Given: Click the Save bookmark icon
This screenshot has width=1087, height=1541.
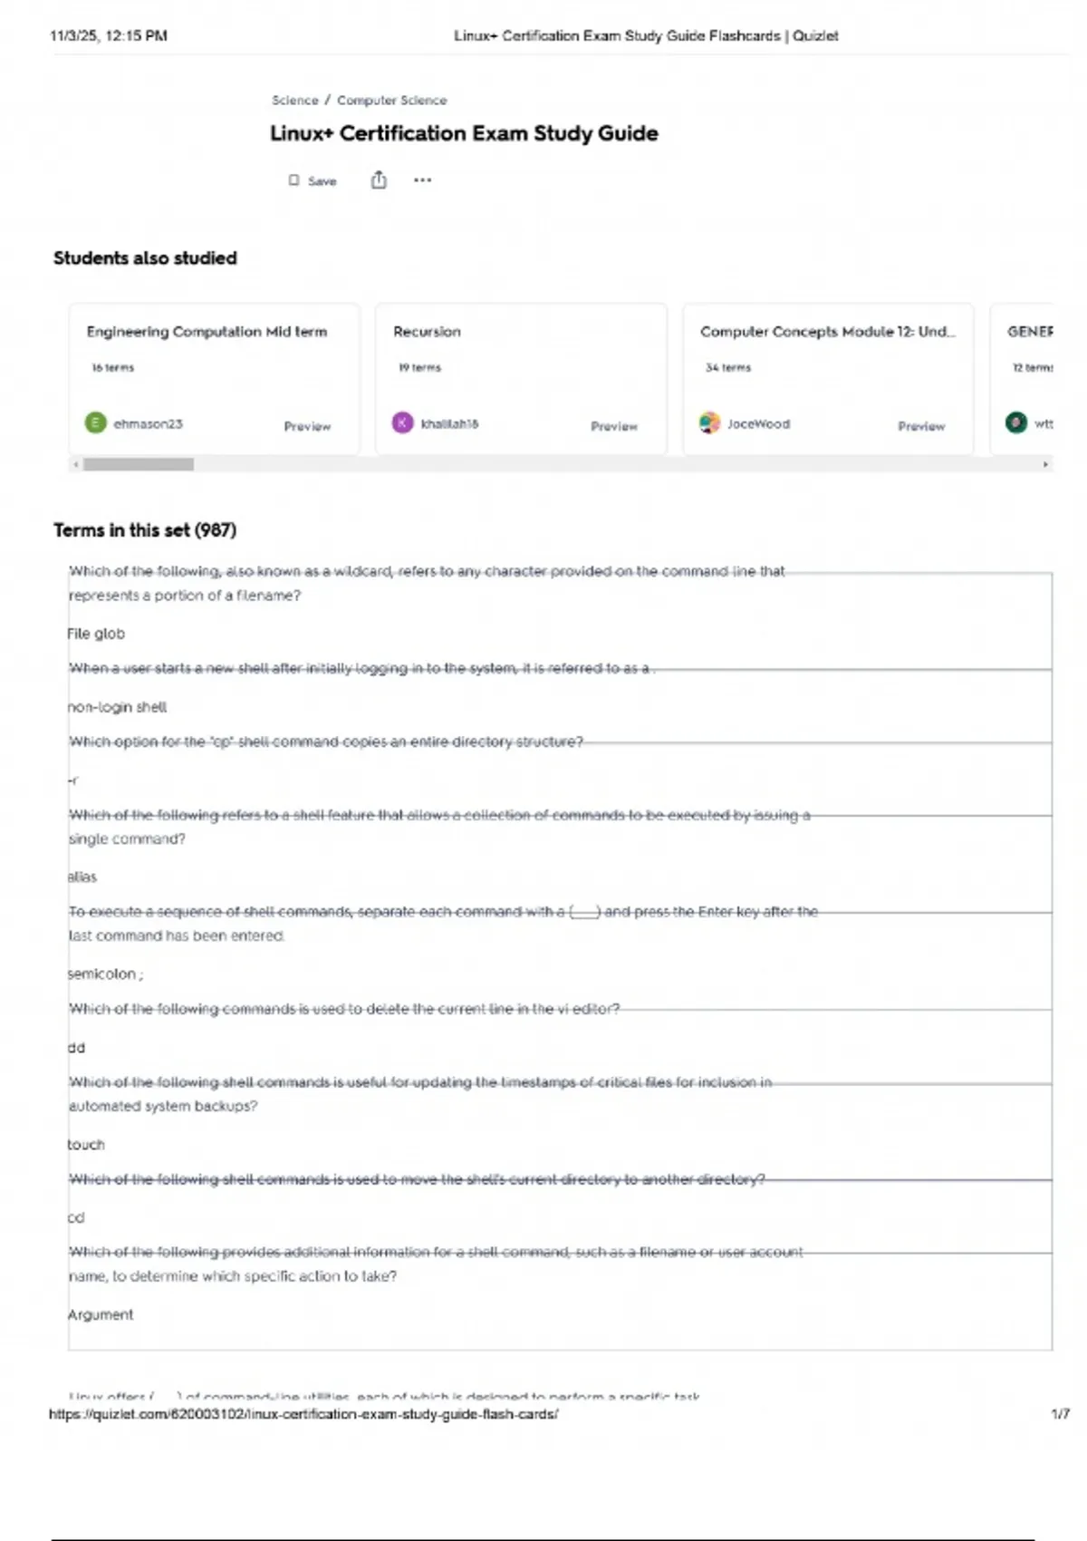Looking at the screenshot, I should point(293,180).
